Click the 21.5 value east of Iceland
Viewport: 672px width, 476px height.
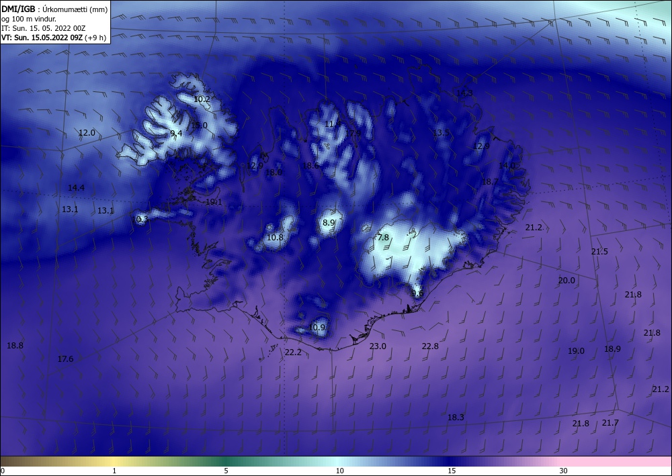[x=599, y=251]
